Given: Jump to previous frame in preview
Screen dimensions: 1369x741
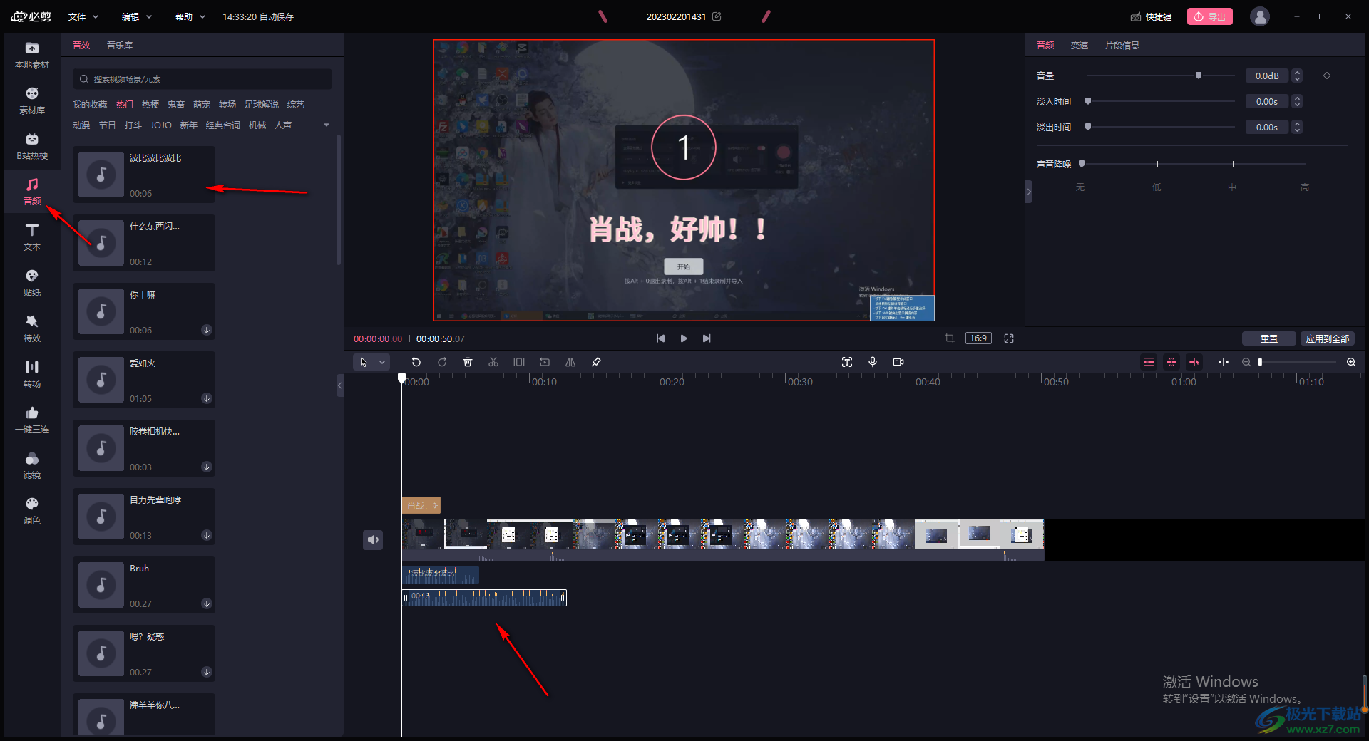Looking at the screenshot, I should (661, 338).
